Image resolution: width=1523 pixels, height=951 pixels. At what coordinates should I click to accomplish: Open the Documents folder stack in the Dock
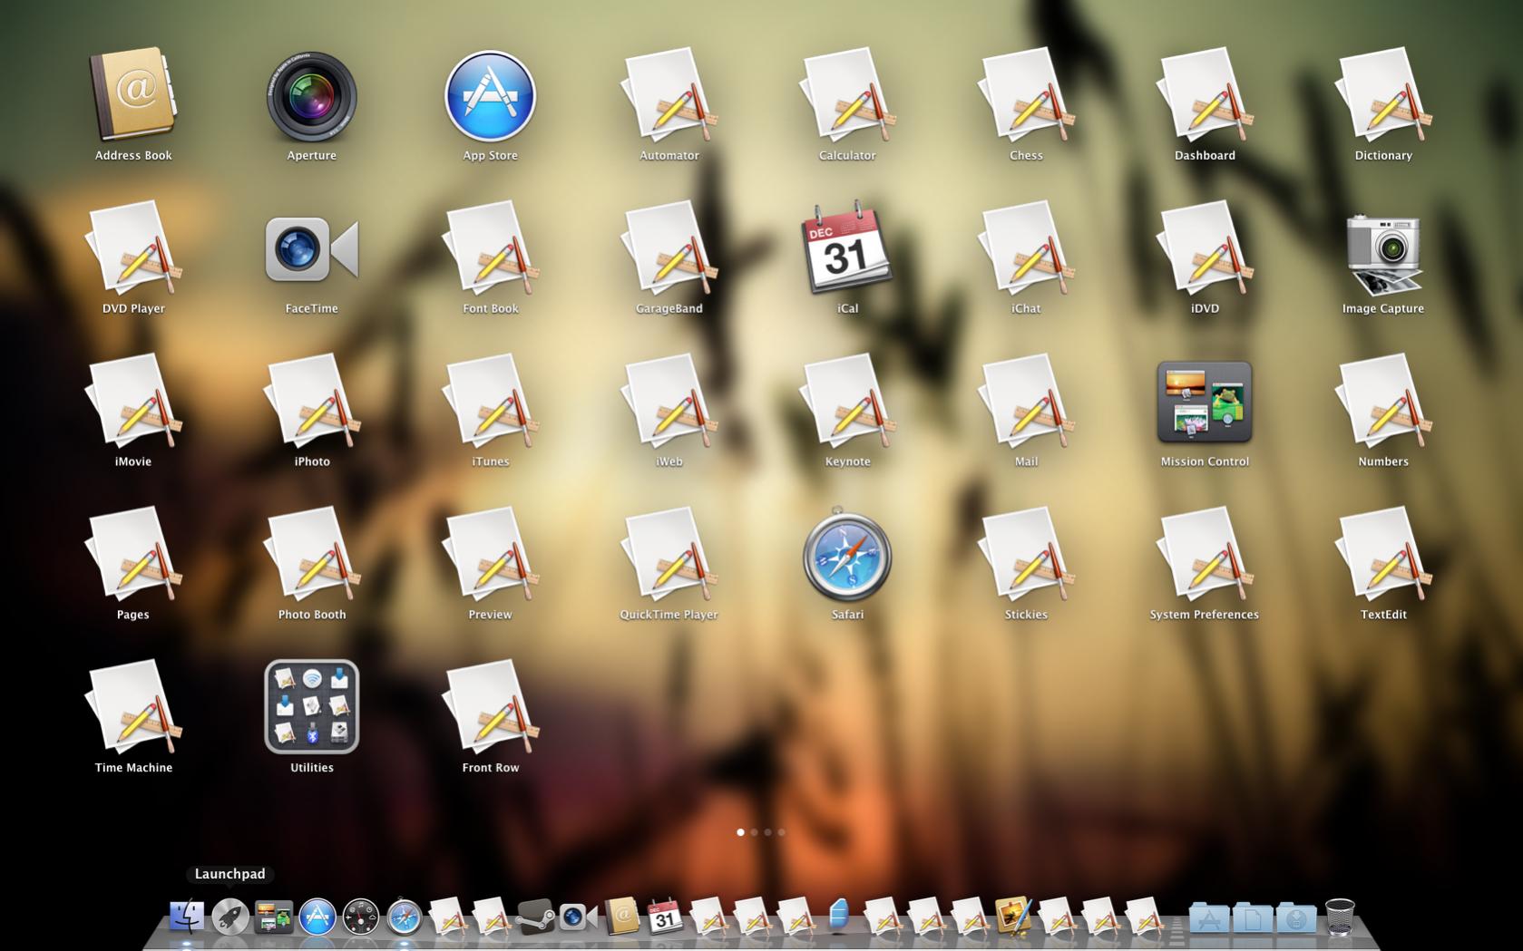coord(1253,917)
